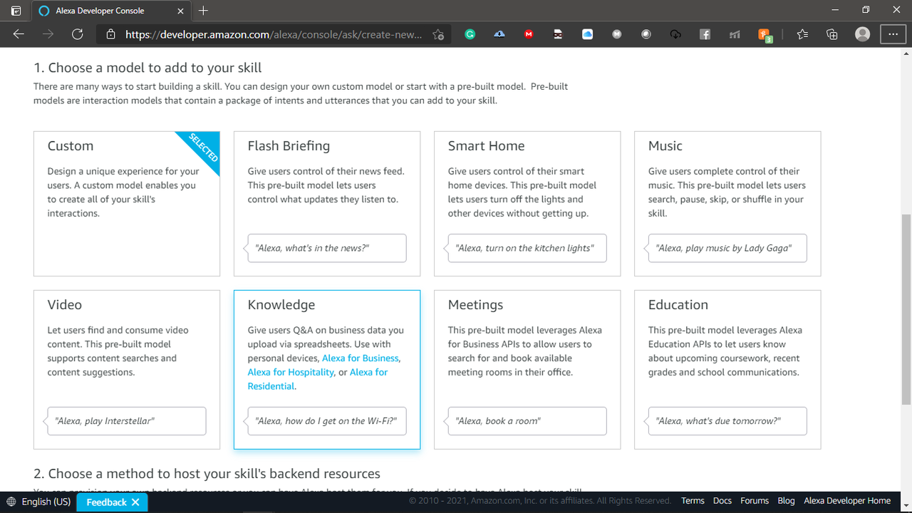912x513 pixels.
Task: Click the language globe icon
Action: pos(11,502)
